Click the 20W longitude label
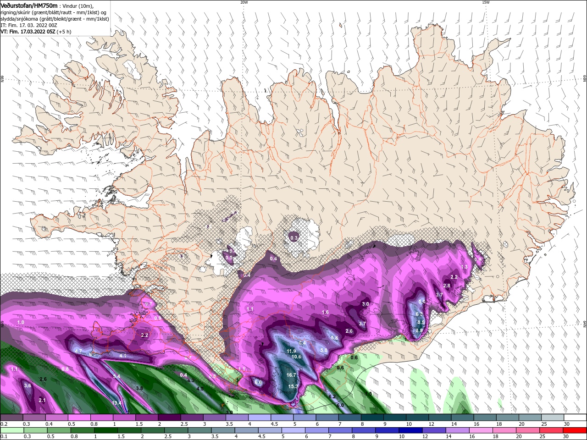This screenshot has height=440, width=587. coord(244,2)
